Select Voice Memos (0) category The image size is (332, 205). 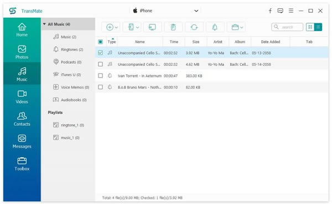tap(71, 87)
